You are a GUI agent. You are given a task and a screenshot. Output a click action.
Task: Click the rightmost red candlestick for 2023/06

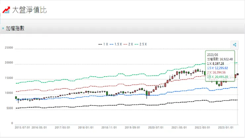237,74
